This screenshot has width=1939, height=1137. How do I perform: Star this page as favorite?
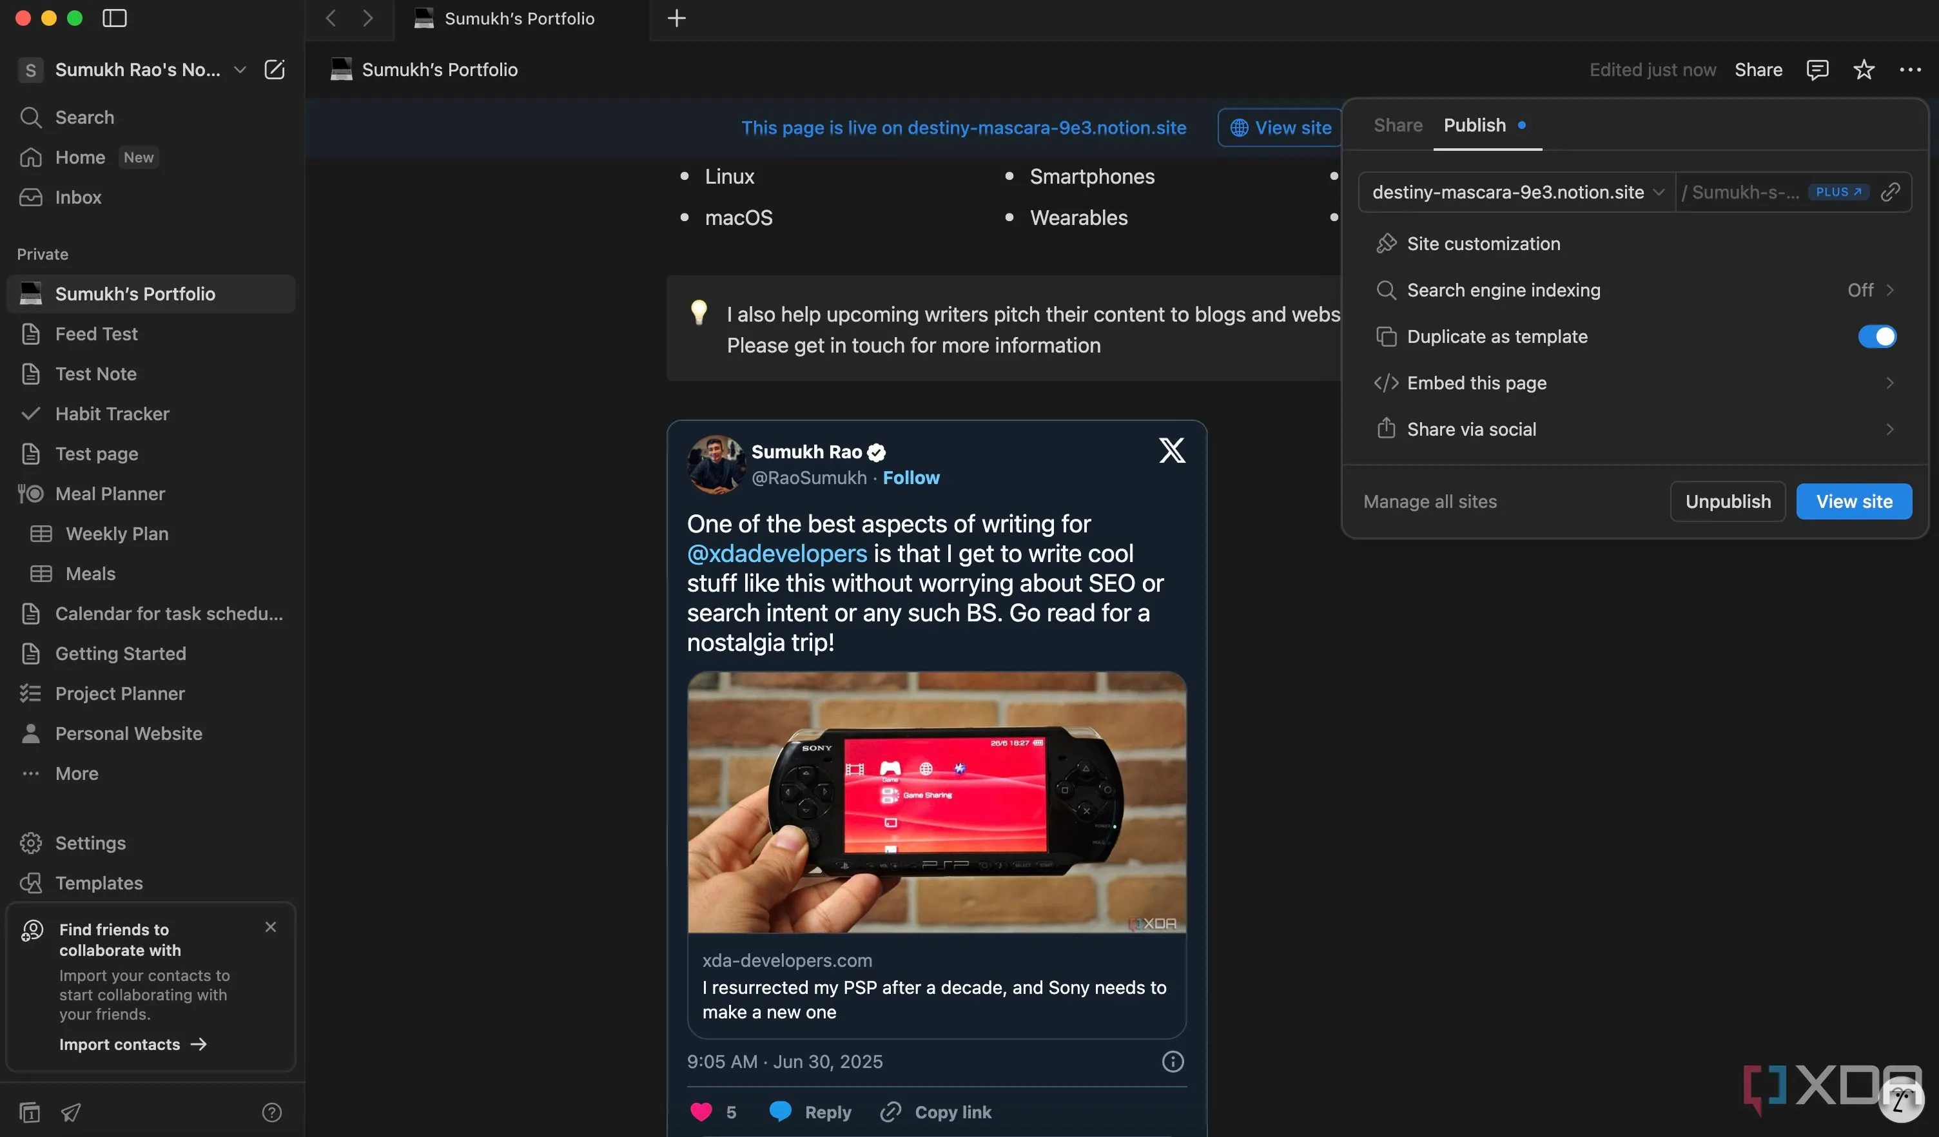click(x=1864, y=69)
